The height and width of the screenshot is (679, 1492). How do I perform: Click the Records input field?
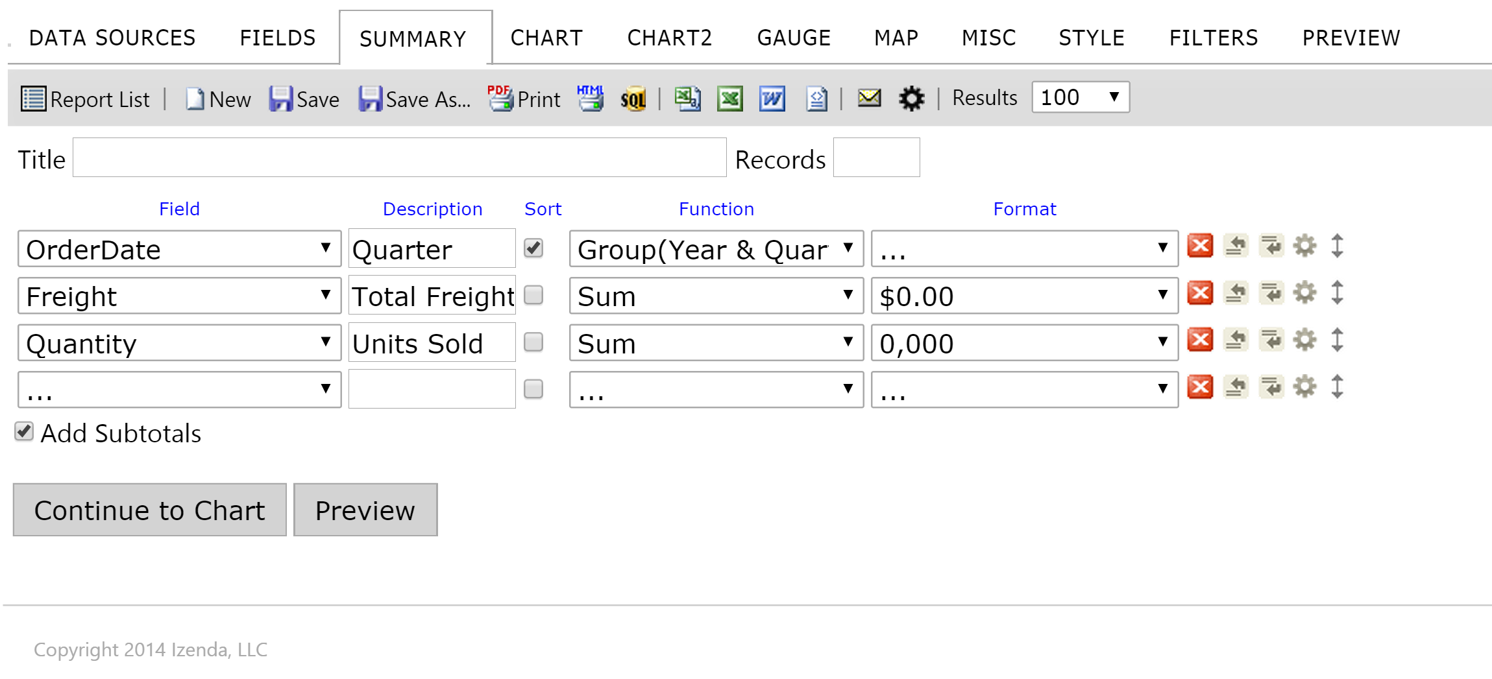pyautogui.click(x=876, y=157)
